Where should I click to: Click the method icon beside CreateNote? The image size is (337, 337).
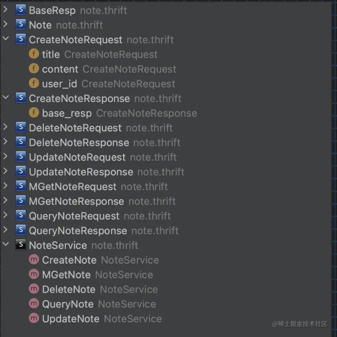click(34, 260)
